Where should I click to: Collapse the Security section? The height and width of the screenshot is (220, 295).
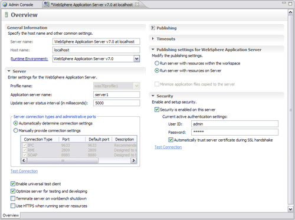tap(153, 96)
